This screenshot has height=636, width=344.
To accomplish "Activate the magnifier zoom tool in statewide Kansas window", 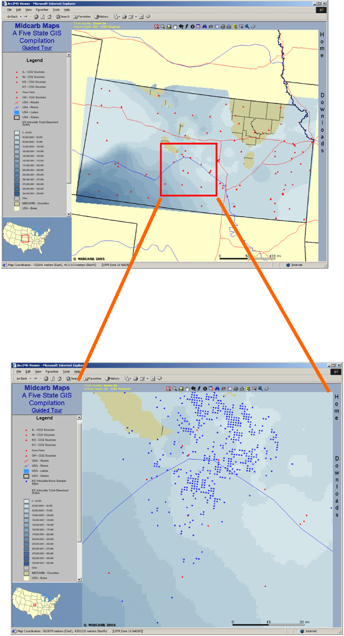I will pyautogui.click(x=157, y=26).
